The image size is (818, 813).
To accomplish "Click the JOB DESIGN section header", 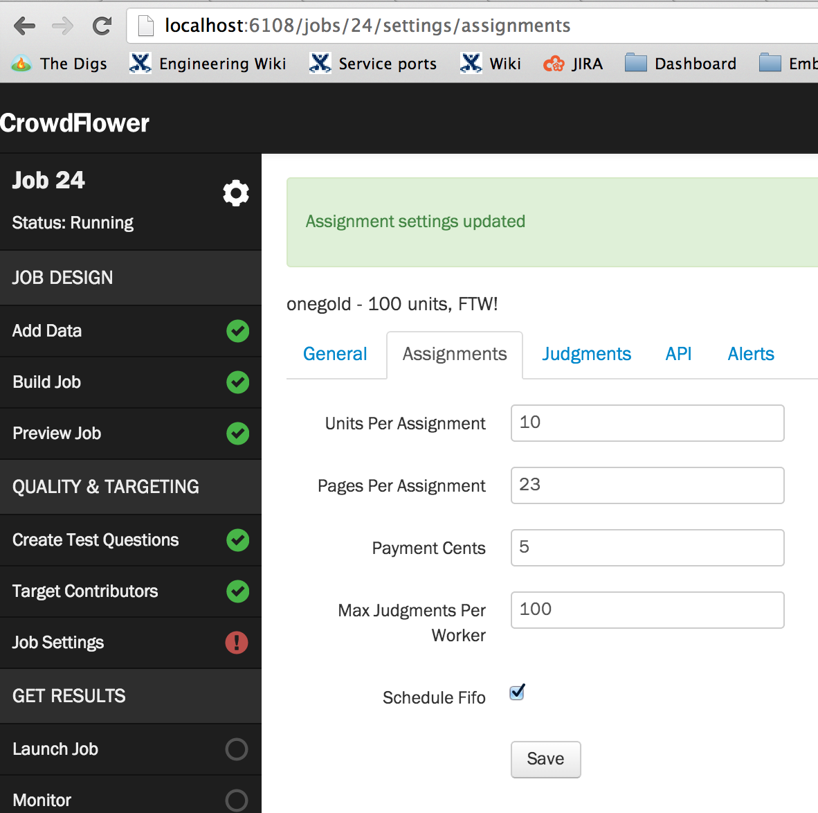I will click(130, 278).
